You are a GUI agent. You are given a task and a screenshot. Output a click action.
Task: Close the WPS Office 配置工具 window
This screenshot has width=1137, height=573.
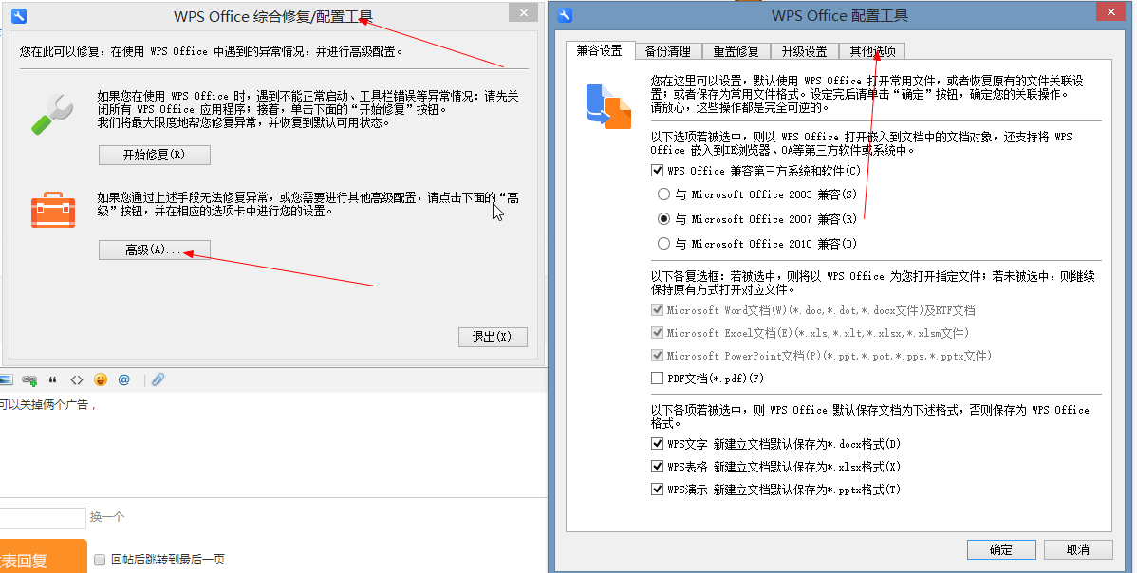[1110, 10]
